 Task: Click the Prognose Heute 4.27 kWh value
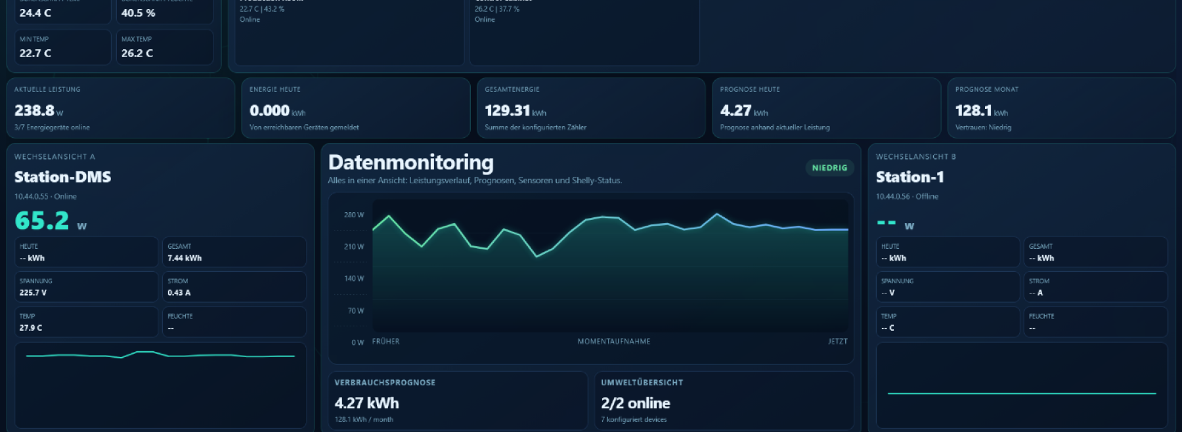pos(743,110)
